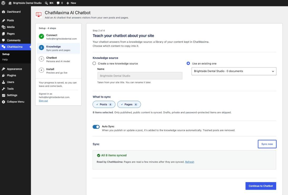Click the Collapse Menu arrow icon
288x195 pixels.
3,102
